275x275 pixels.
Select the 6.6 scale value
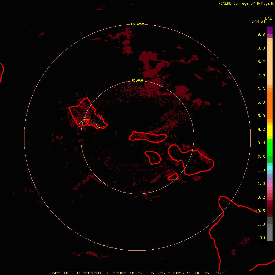click(x=261, y=89)
